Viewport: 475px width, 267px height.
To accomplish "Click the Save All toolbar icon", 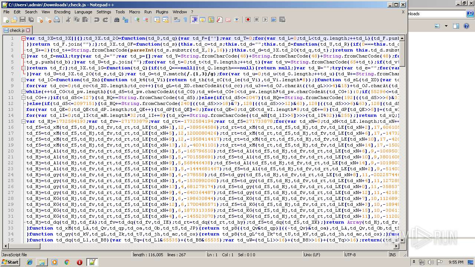I will [x=31, y=20].
